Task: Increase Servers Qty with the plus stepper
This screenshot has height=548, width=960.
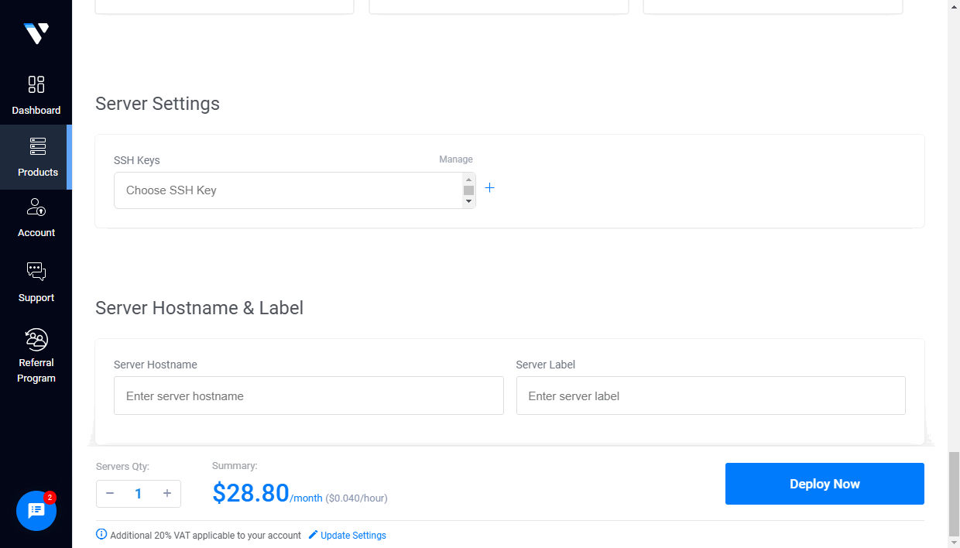Action: [x=166, y=493]
